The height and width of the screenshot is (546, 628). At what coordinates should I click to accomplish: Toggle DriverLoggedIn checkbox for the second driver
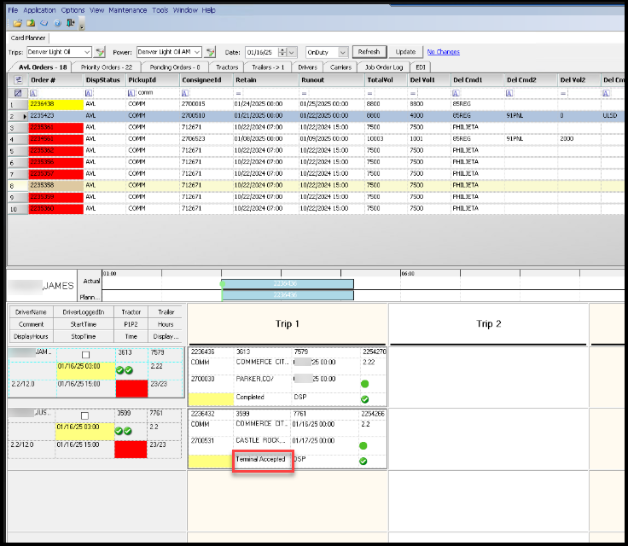[x=84, y=416]
